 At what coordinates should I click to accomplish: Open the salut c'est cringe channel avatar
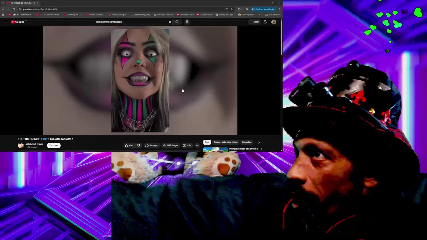click(21, 145)
